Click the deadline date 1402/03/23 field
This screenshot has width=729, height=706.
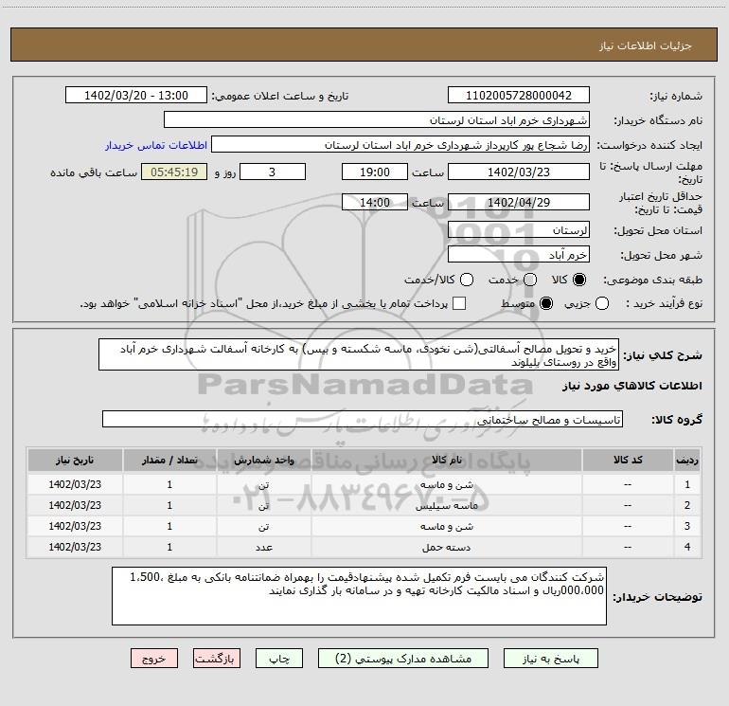(519, 172)
